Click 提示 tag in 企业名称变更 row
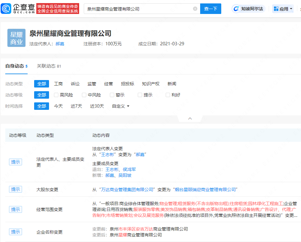 coord(16,232)
